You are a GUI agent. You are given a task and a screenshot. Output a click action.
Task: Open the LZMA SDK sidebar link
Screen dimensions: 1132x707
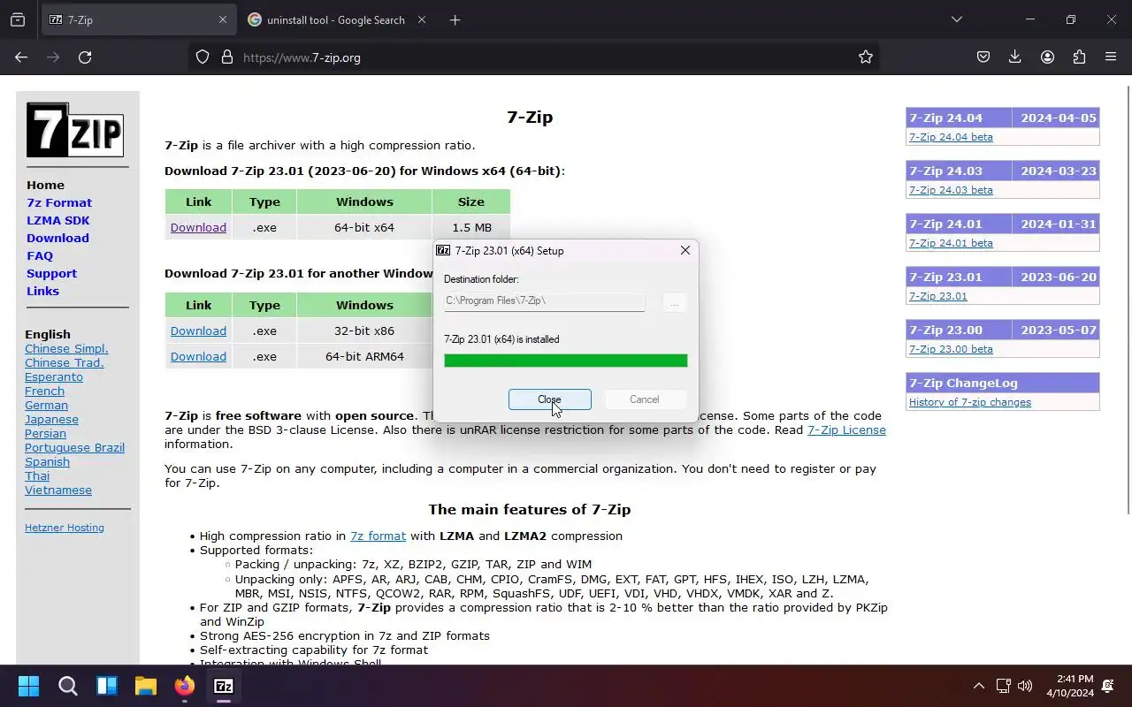click(x=58, y=220)
